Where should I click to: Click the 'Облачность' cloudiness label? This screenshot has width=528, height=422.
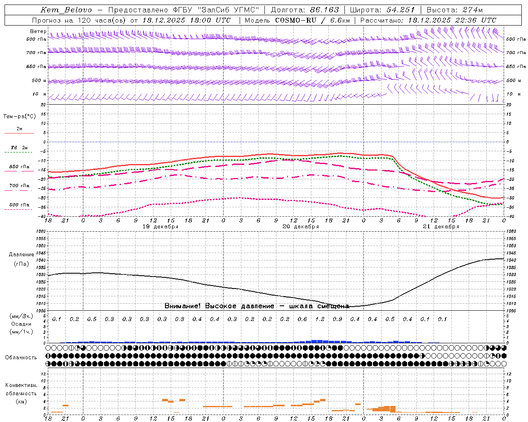click(21, 358)
